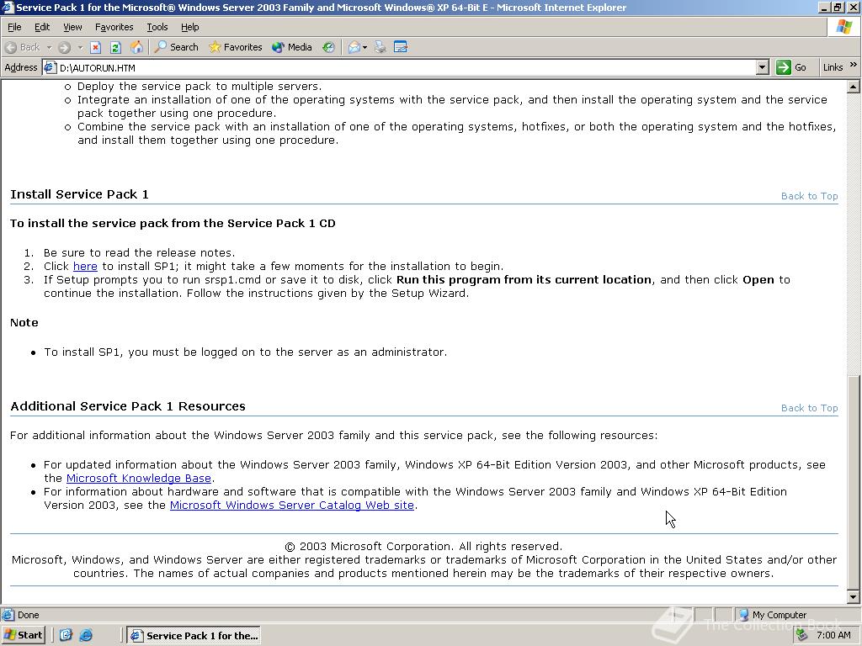Expand the Links toolbar chevron
The image size is (862, 646).
[x=854, y=65]
